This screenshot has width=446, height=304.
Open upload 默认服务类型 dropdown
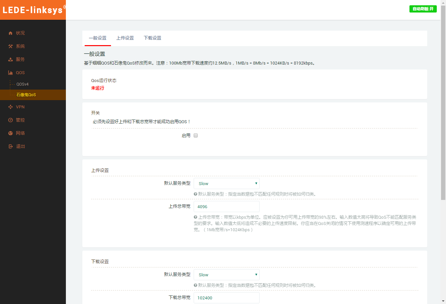[x=226, y=183]
